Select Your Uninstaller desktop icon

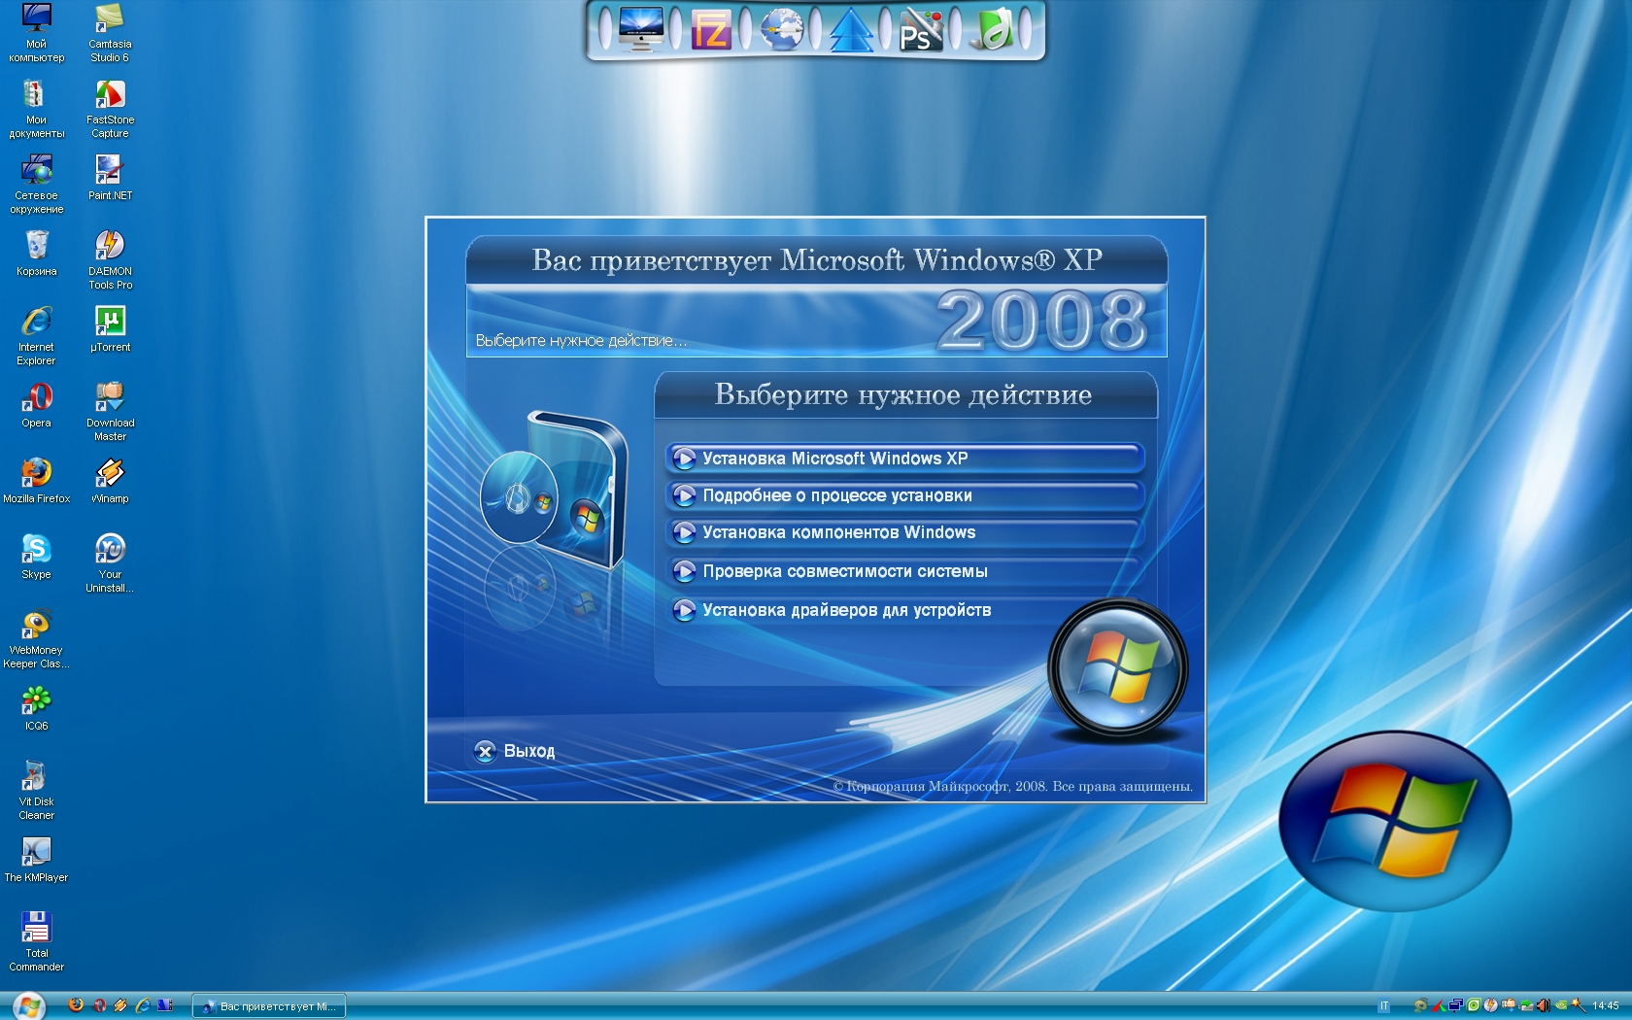pos(110,562)
